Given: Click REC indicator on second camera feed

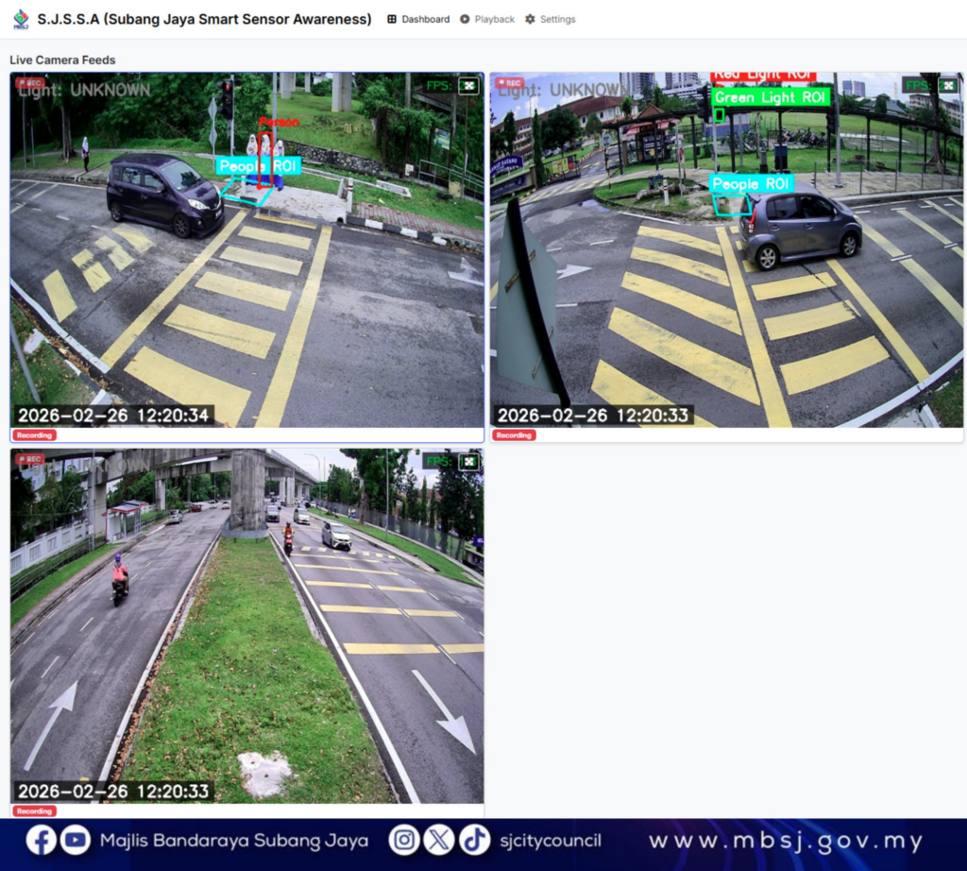Looking at the screenshot, I should (x=510, y=83).
